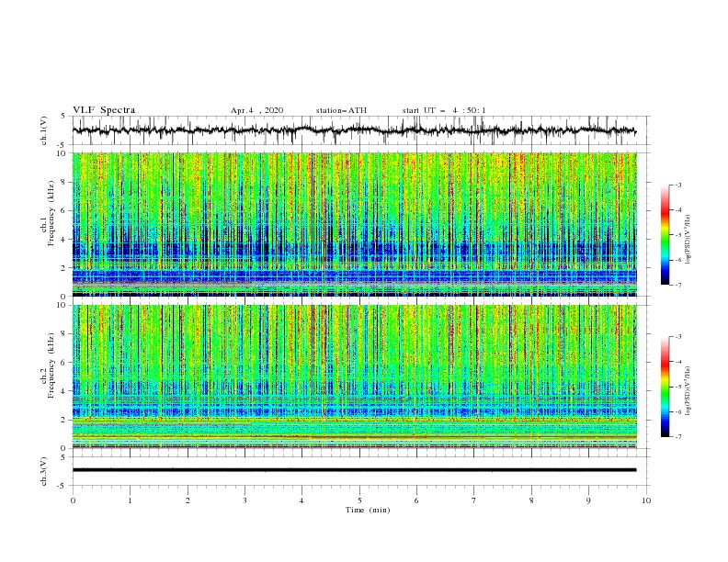This screenshot has width=728, height=562.
Task: Click the time axis tick label "1"
Action: (130, 500)
